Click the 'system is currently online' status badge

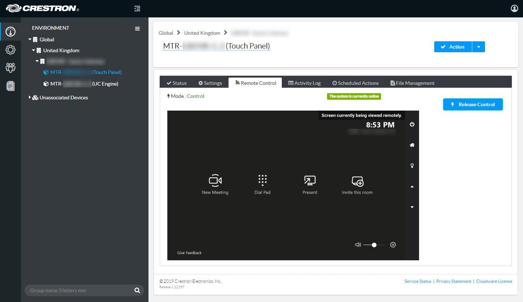coord(354,96)
